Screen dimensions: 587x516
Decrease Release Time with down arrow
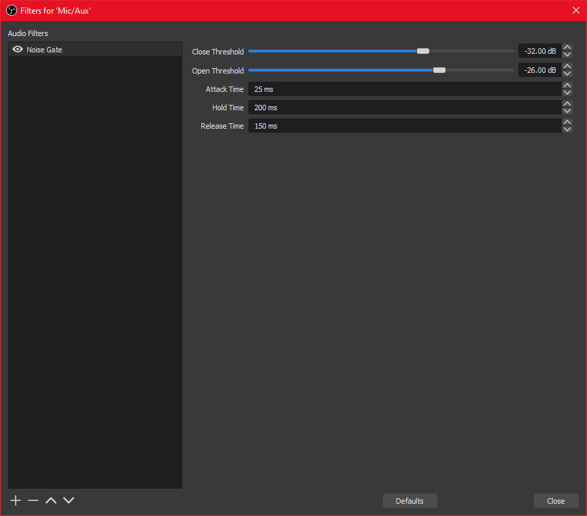click(x=567, y=129)
